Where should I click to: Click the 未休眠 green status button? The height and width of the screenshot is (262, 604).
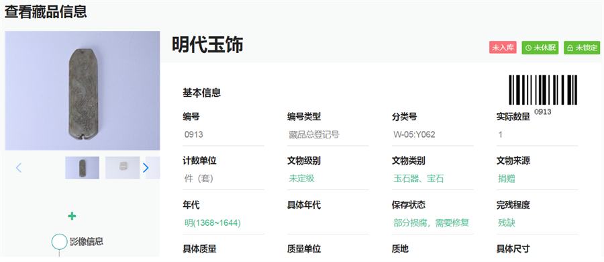tap(540, 48)
